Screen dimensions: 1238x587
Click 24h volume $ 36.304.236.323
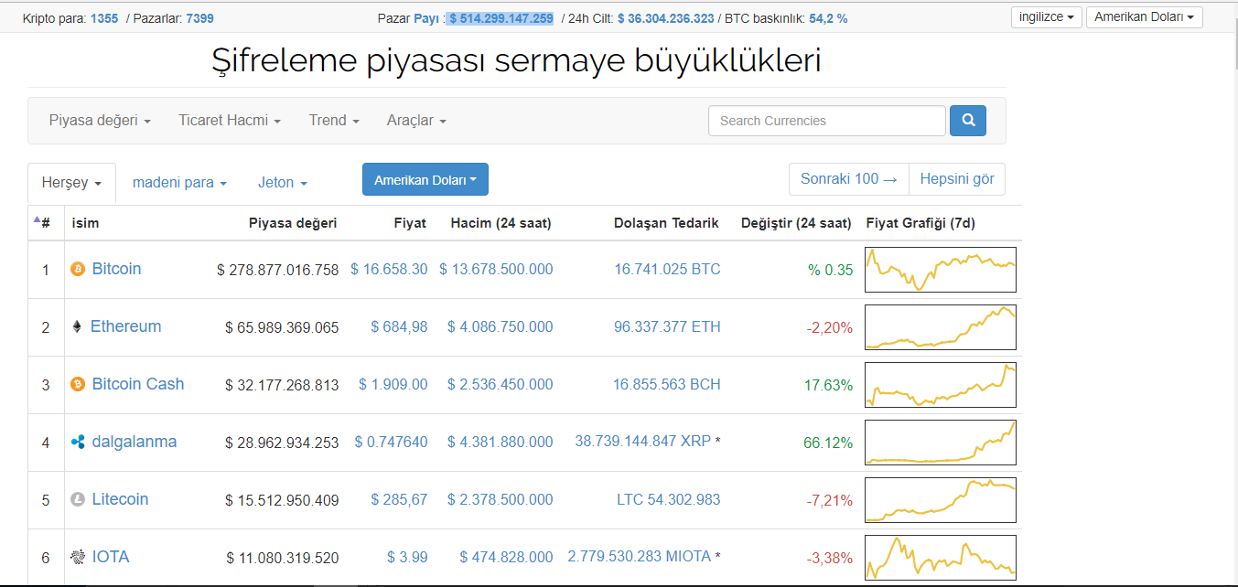click(x=665, y=18)
